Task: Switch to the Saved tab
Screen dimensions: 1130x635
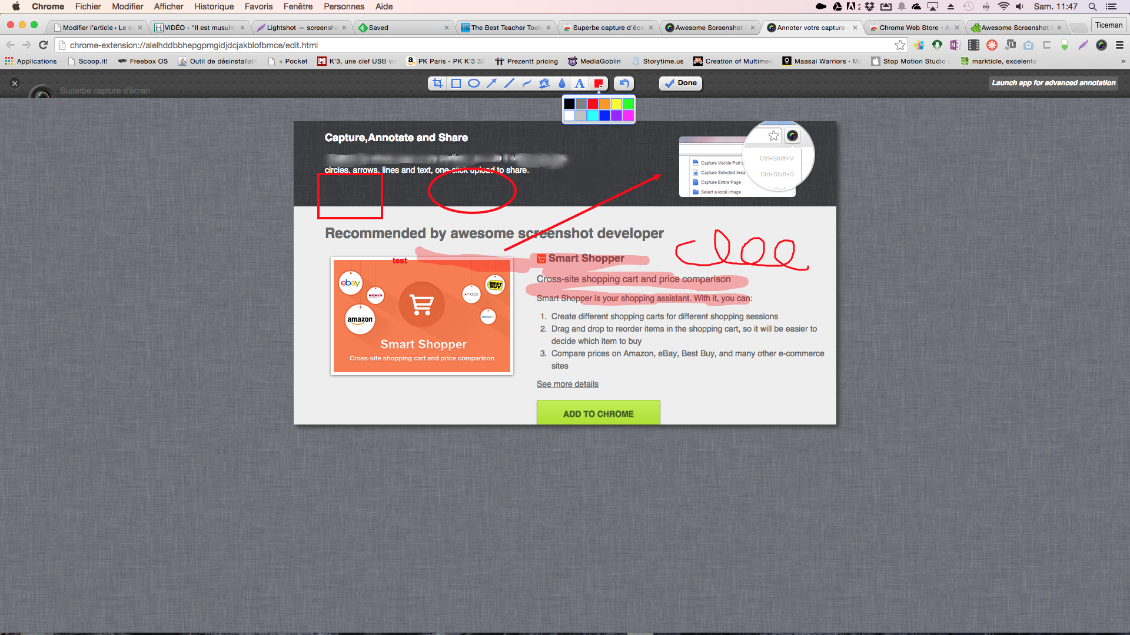Action: [x=404, y=28]
